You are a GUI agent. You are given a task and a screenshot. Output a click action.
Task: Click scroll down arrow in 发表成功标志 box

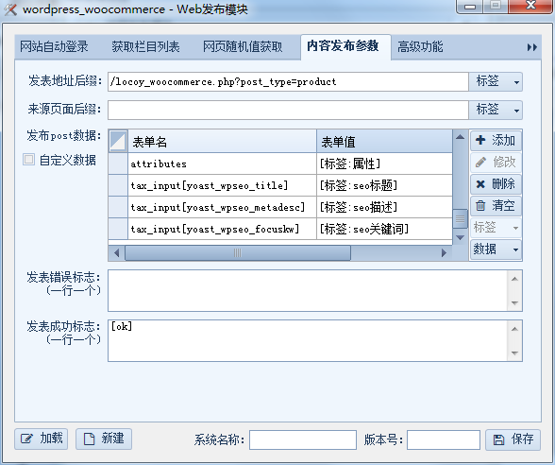pyautogui.click(x=514, y=353)
